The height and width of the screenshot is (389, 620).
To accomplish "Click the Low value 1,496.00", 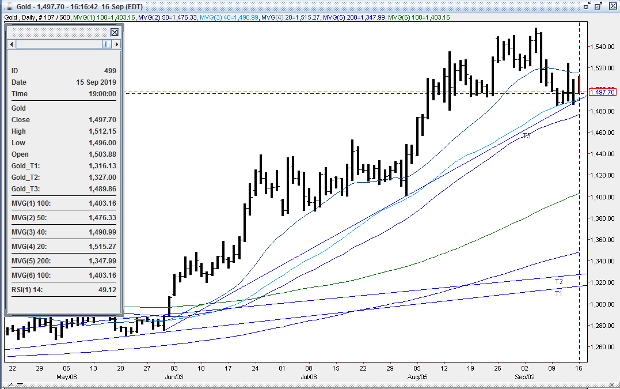I will point(102,142).
